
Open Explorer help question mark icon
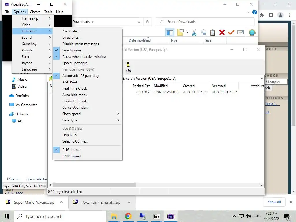tap(254, 12)
